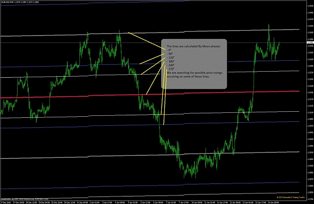This screenshot has width=314, height=204.
Task: Click the gray Moon phases description box
Action: point(194,64)
